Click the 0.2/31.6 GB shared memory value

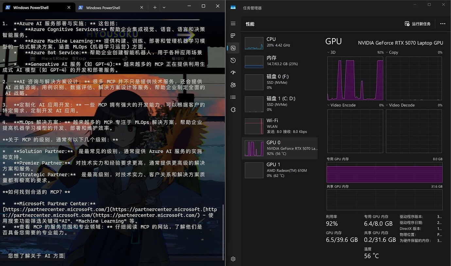point(380,240)
